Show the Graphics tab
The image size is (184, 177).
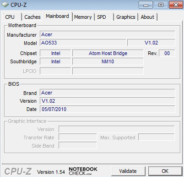point(126,17)
